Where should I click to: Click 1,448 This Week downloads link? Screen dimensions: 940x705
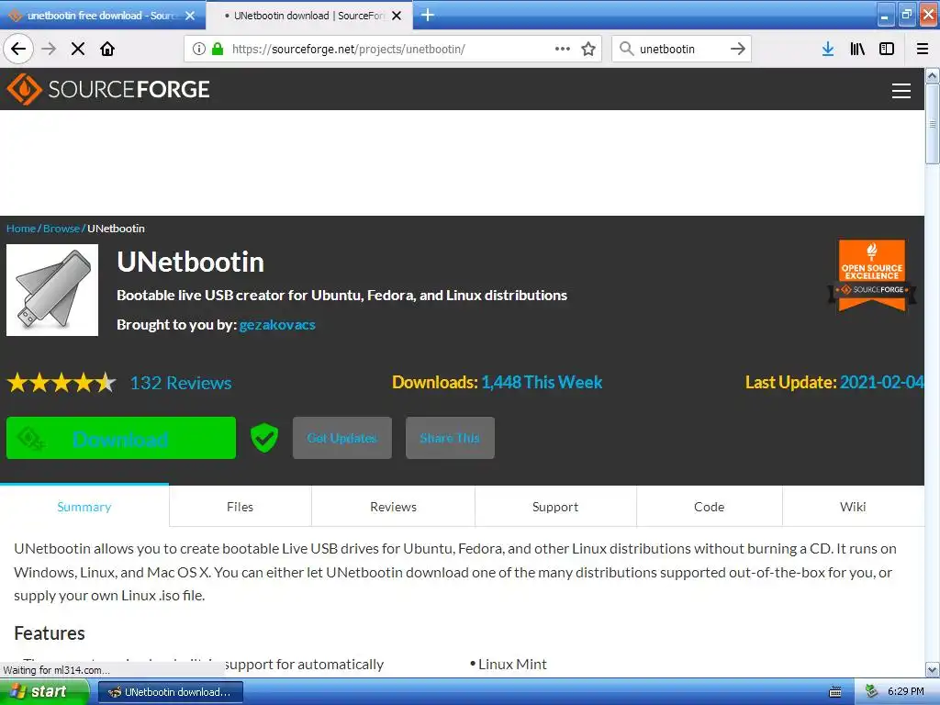[x=542, y=383]
